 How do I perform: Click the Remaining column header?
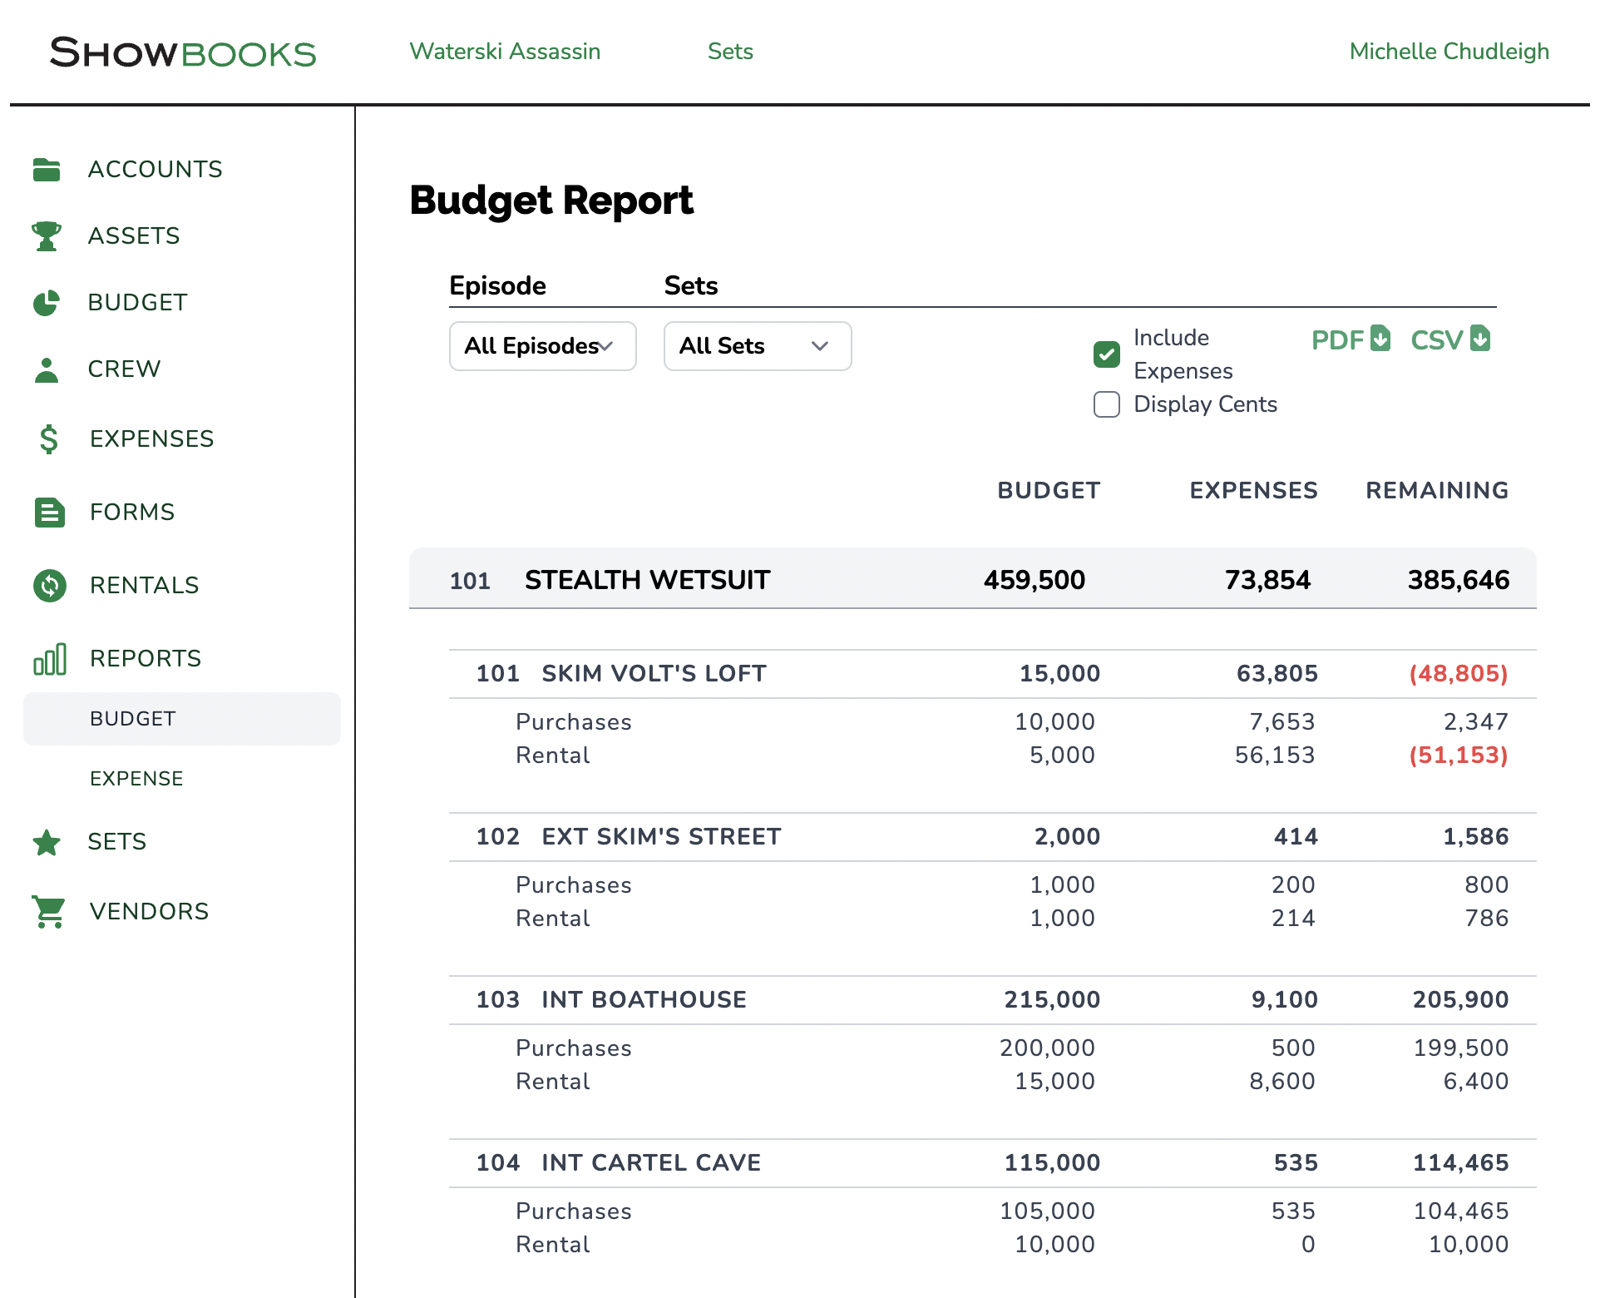1437,491
